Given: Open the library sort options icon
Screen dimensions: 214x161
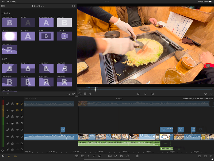Looking at the screenshot, I should (x=74, y=94).
